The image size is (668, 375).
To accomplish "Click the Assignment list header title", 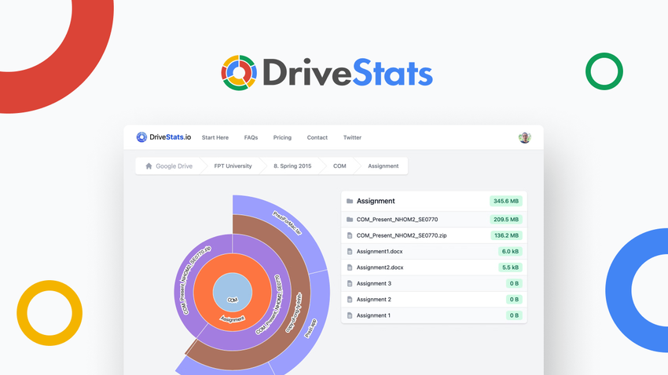I will tap(376, 201).
